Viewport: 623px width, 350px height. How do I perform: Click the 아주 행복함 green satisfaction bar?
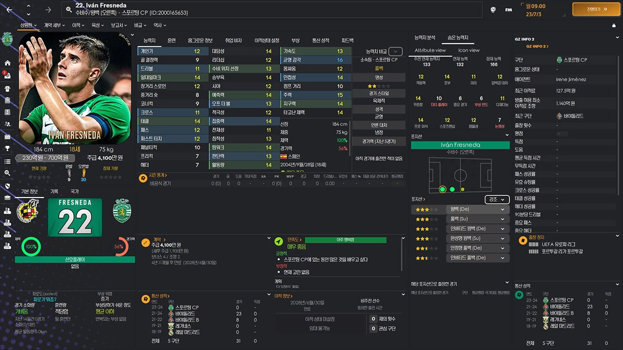point(345,240)
